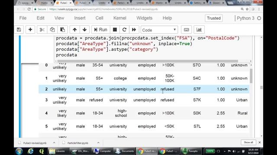Click the bar chart toolbar icon
Viewport: 277px width, 155px height.
click(199, 30)
